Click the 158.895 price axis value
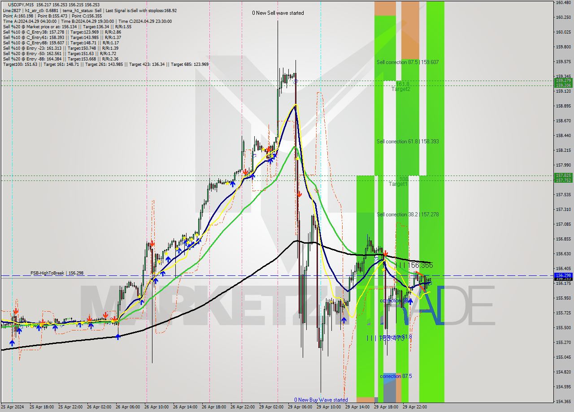This screenshot has width=574, height=412. coord(563,106)
